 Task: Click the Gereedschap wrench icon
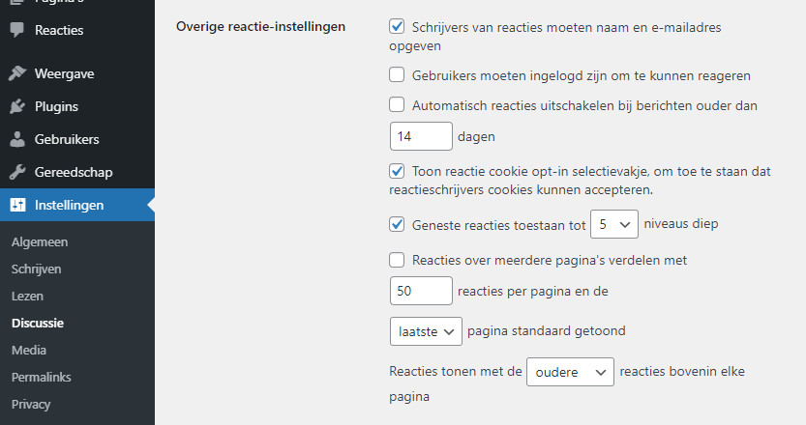pos(17,173)
